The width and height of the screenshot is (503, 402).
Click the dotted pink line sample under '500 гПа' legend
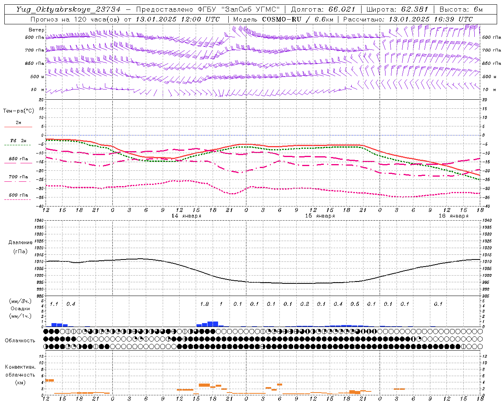pyautogui.click(x=17, y=200)
